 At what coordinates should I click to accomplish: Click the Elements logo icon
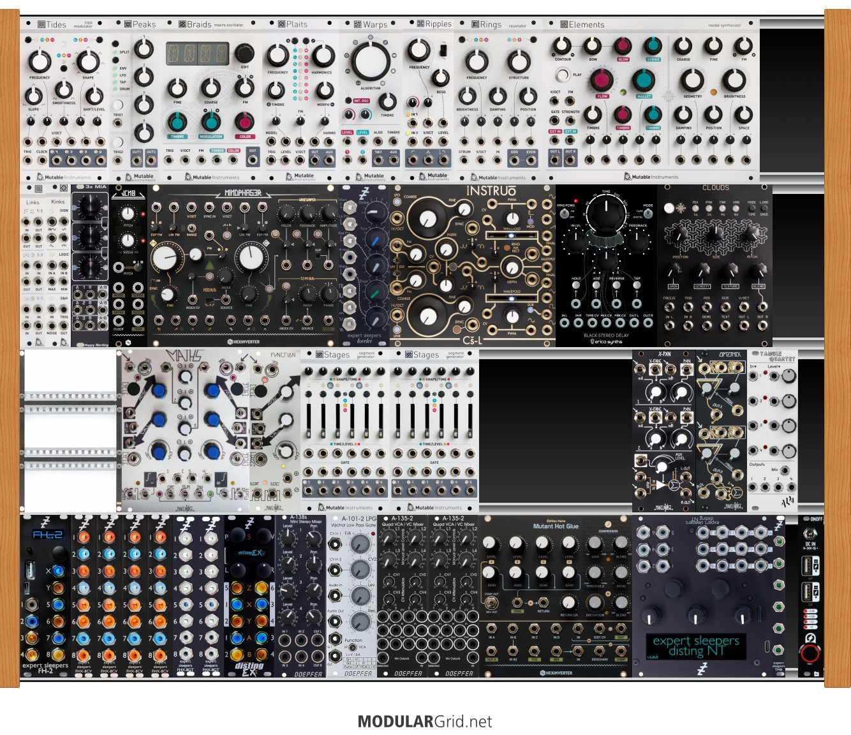[x=564, y=24]
